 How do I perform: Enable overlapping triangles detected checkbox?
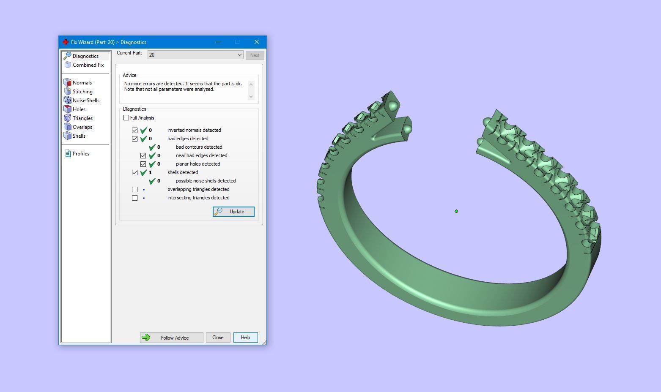tap(134, 189)
